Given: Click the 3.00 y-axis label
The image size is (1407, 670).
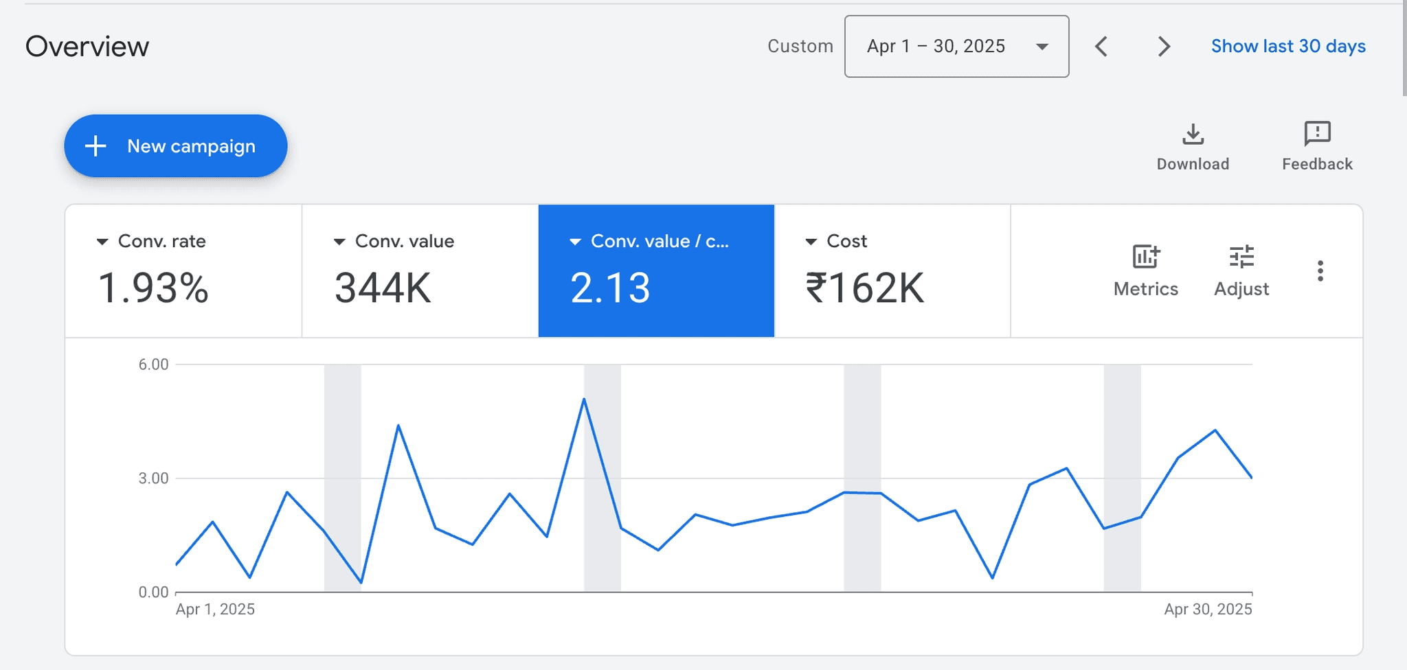Looking at the screenshot, I should pos(153,478).
